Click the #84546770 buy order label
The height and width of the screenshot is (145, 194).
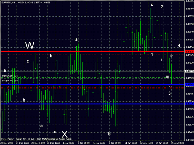(x=10, y=81)
